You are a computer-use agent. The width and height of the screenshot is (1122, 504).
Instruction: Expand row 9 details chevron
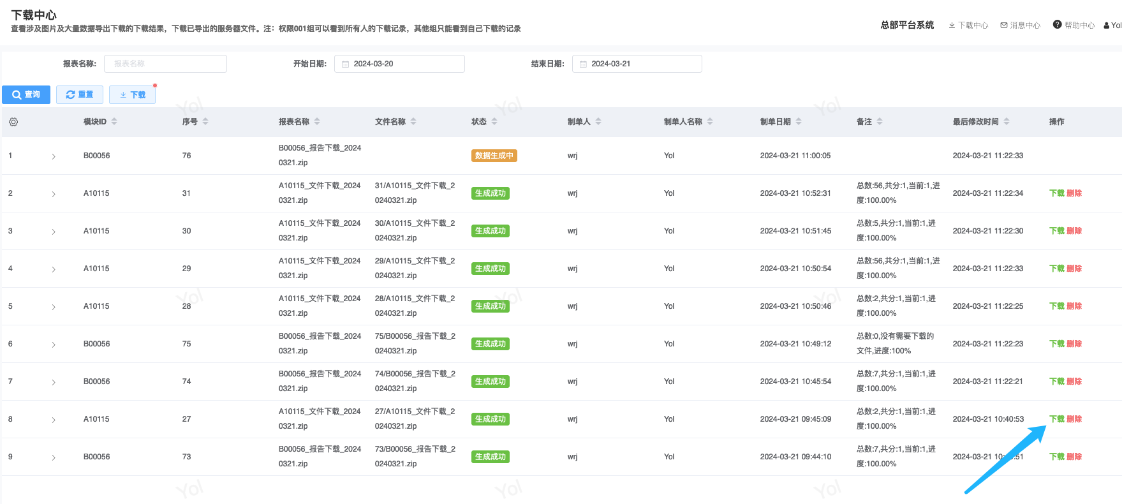coord(54,457)
